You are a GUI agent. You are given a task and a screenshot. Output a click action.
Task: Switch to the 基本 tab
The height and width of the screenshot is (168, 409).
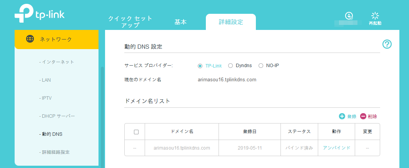coord(180,22)
